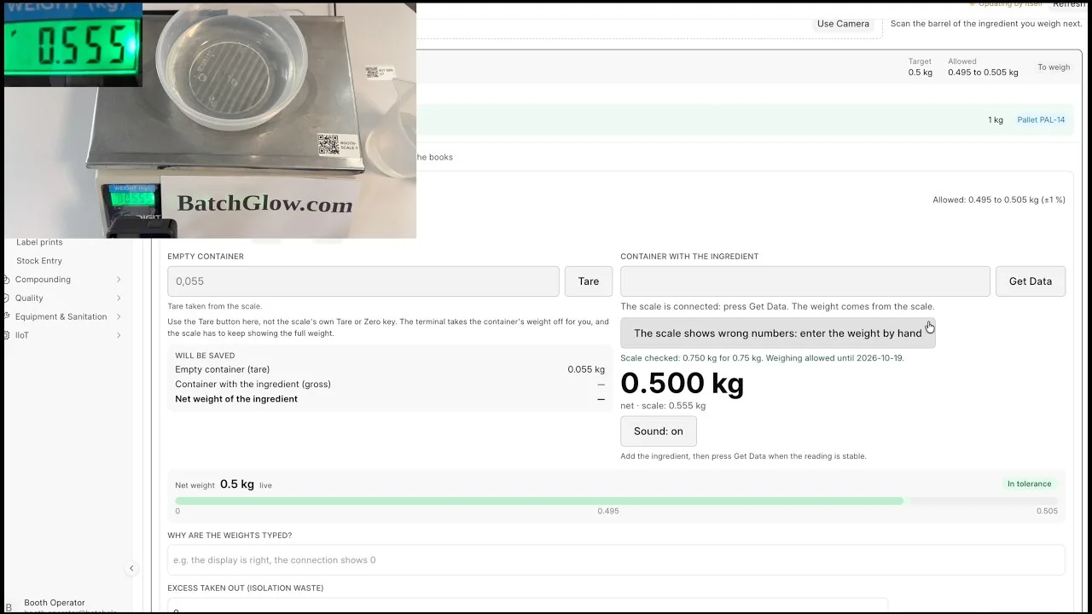The width and height of the screenshot is (1092, 614).
Task: Expand the Equipment & Sanitation section
Action: (119, 317)
